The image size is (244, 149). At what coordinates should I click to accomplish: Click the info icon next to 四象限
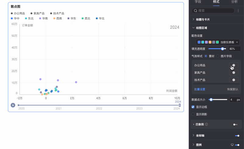[206, 124]
